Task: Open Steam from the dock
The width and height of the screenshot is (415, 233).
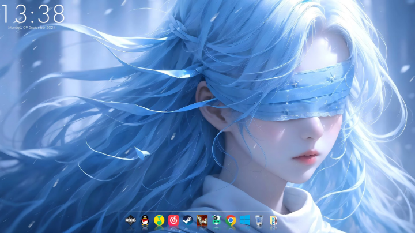Action: coord(188,220)
